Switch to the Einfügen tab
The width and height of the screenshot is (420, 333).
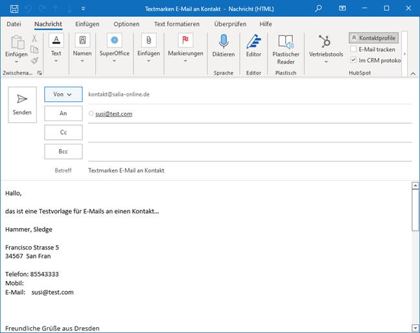point(87,24)
